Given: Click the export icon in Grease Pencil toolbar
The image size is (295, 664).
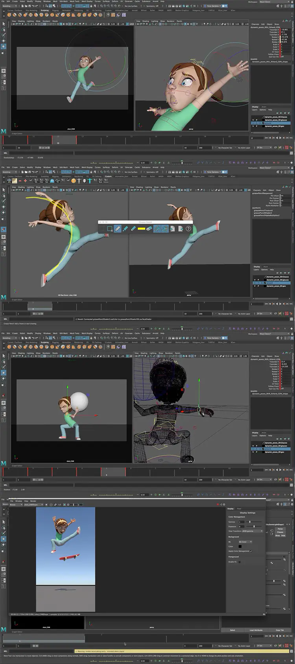Looking at the screenshot, I should click(x=181, y=229).
